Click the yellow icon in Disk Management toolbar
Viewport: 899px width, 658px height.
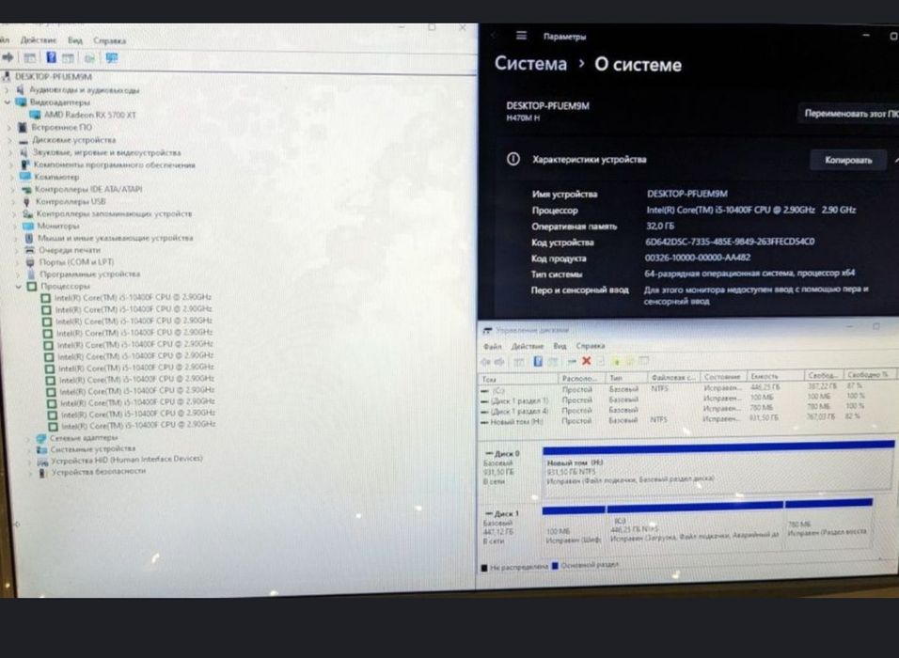pyautogui.click(x=629, y=361)
